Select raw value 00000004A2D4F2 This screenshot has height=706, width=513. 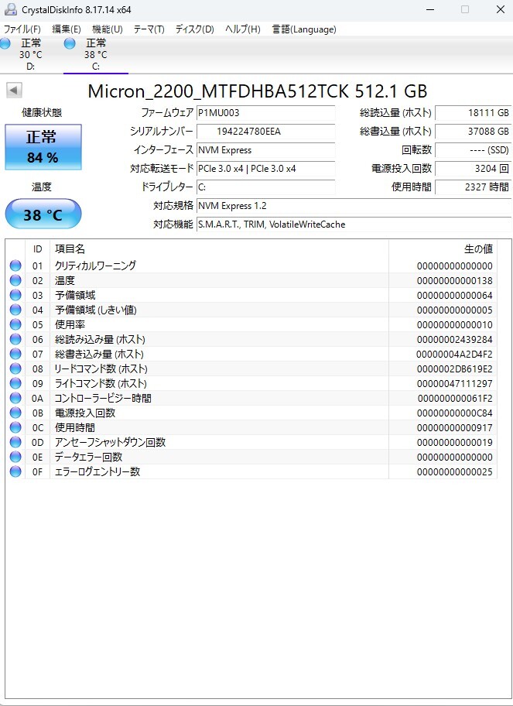pos(454,355)
